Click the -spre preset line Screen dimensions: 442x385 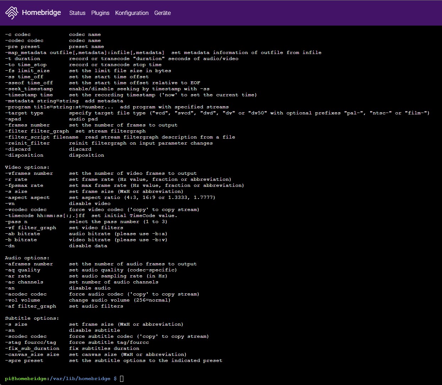[x=24, y=360]
